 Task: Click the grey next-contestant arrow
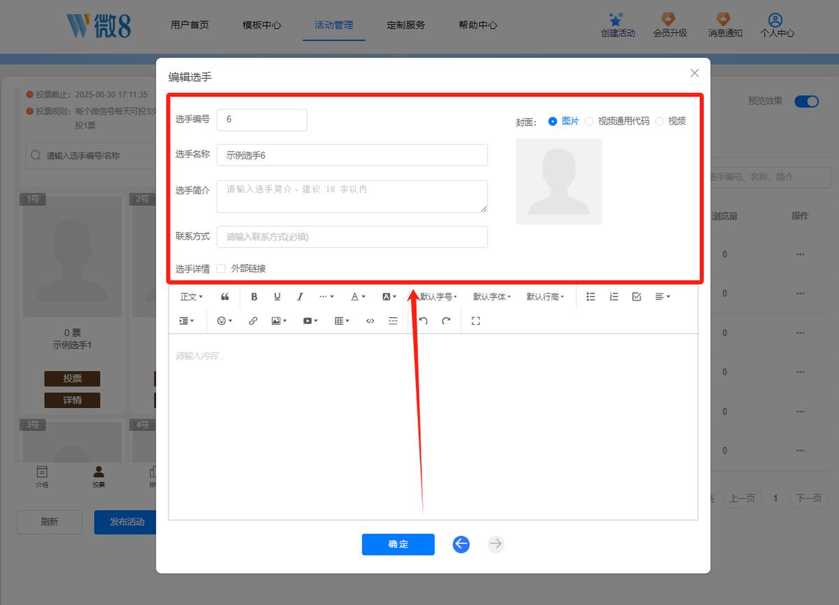point(496,544)
